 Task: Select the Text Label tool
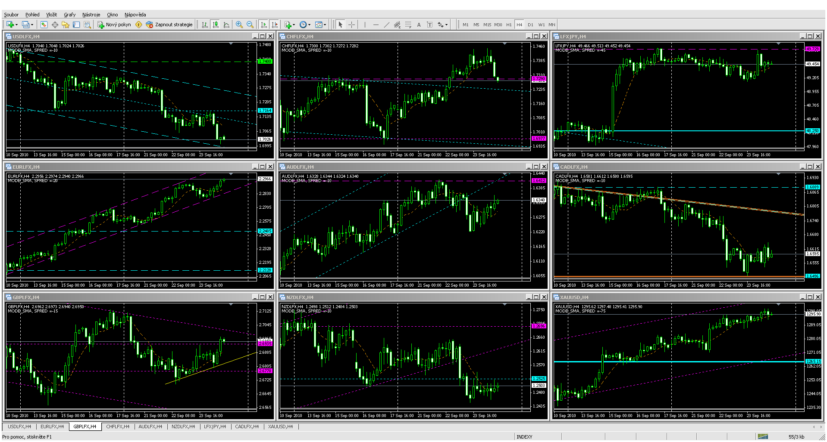(x=429, y=25)
